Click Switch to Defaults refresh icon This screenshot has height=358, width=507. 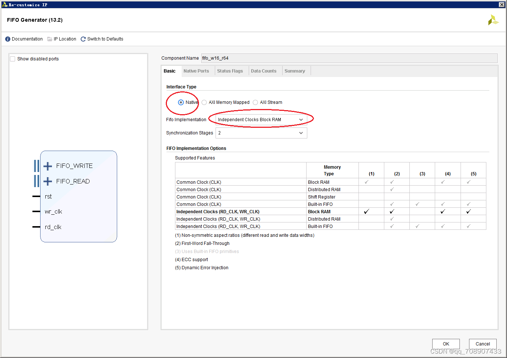[x=83, y=39]
